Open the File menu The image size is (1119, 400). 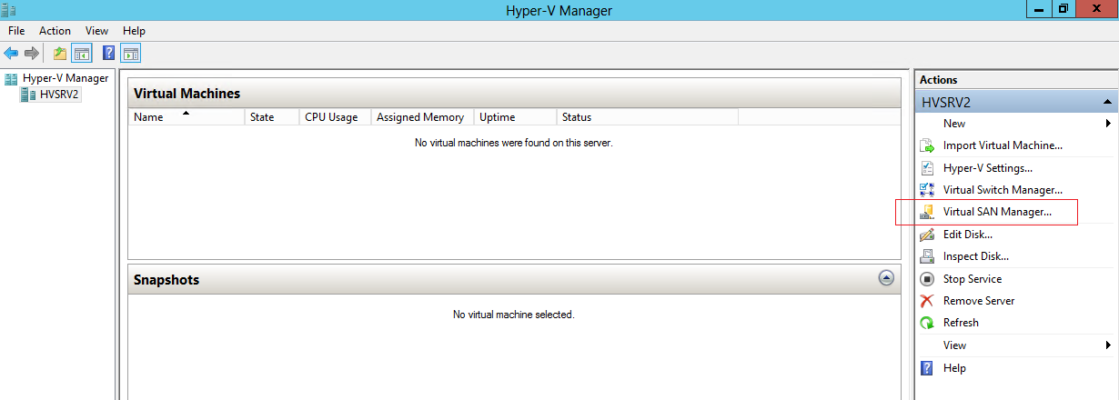click(x=16, y=31)
